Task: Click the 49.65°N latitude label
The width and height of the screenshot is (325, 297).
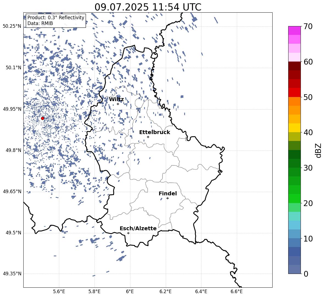Action: point(12,191)
